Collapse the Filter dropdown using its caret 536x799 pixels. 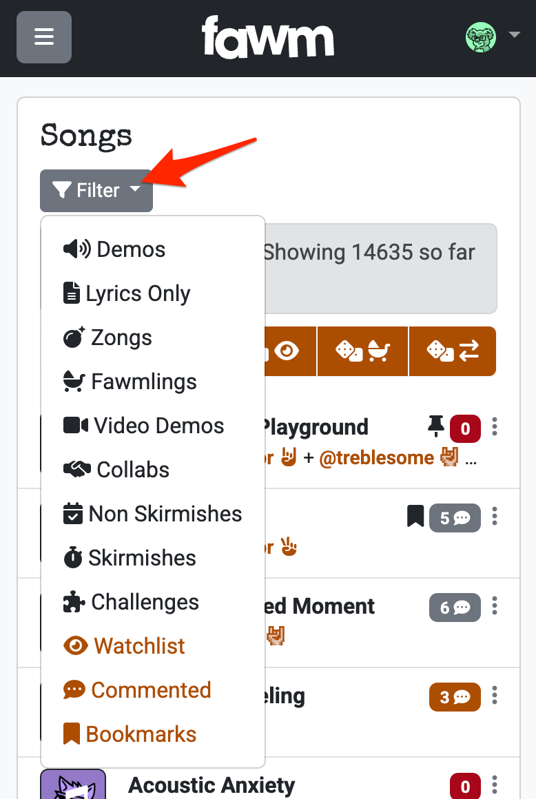(x=136, y=190)
